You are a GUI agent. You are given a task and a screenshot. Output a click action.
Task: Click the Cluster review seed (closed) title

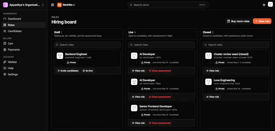[231, 54]
